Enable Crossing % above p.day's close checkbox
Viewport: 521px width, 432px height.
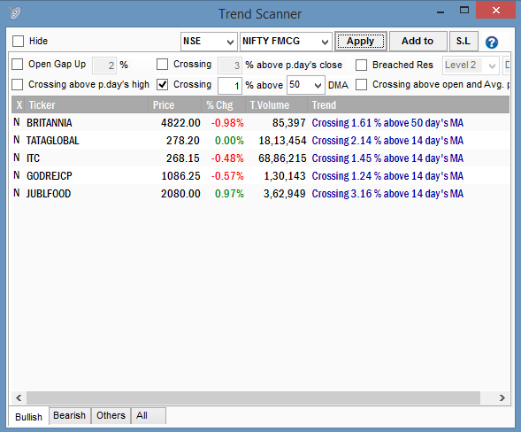[162, 65]
